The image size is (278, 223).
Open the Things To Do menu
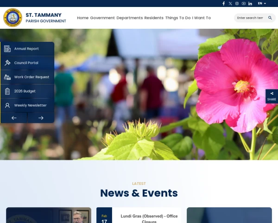[x=178, y=18]
